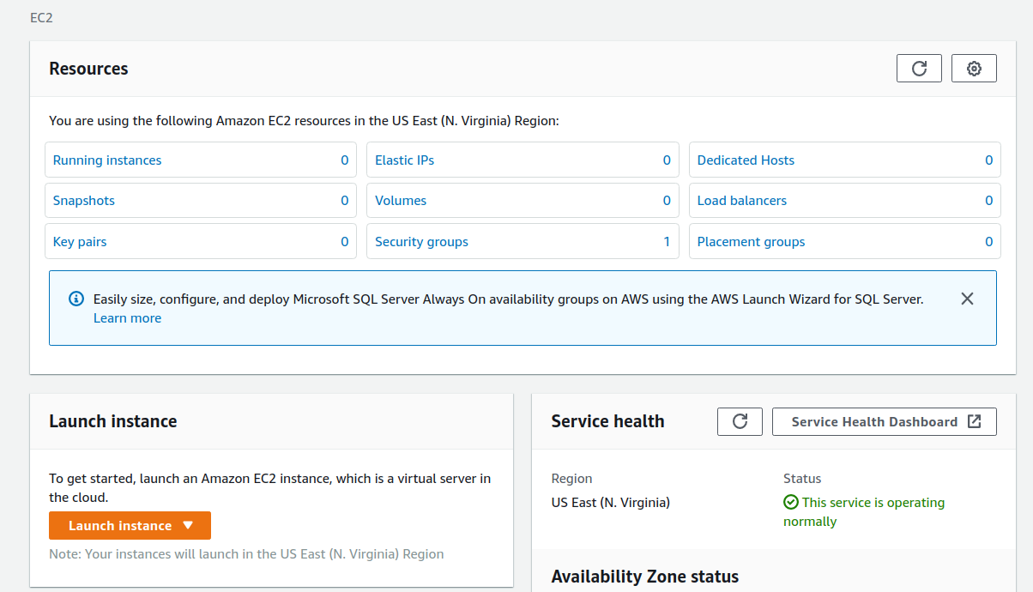View Running instances count
1033x592 pixels.
(x=107, y=160)
